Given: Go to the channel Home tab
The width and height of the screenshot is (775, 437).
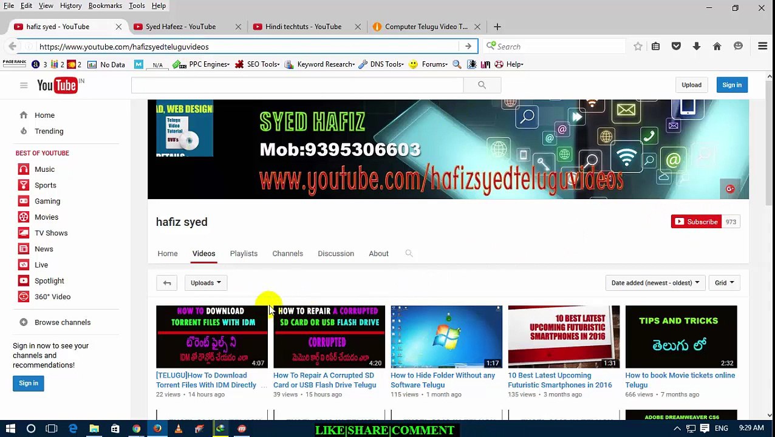Looking at the screenshot, I should pos(168,254).
